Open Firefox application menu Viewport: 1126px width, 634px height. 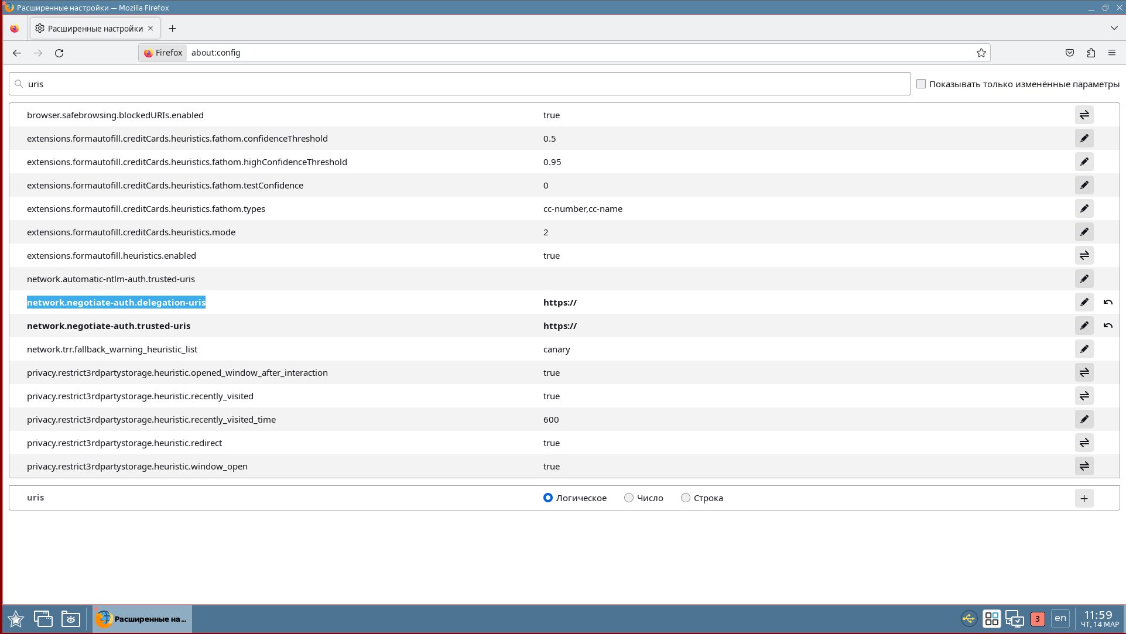click(1112, 53)
